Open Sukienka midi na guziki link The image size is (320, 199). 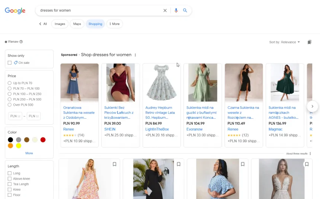tap(201, 113)
